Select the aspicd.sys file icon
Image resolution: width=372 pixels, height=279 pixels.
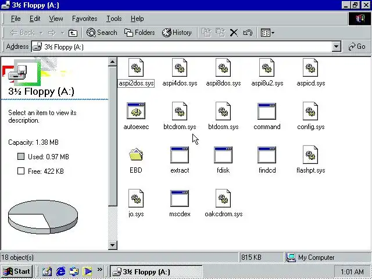310,68
